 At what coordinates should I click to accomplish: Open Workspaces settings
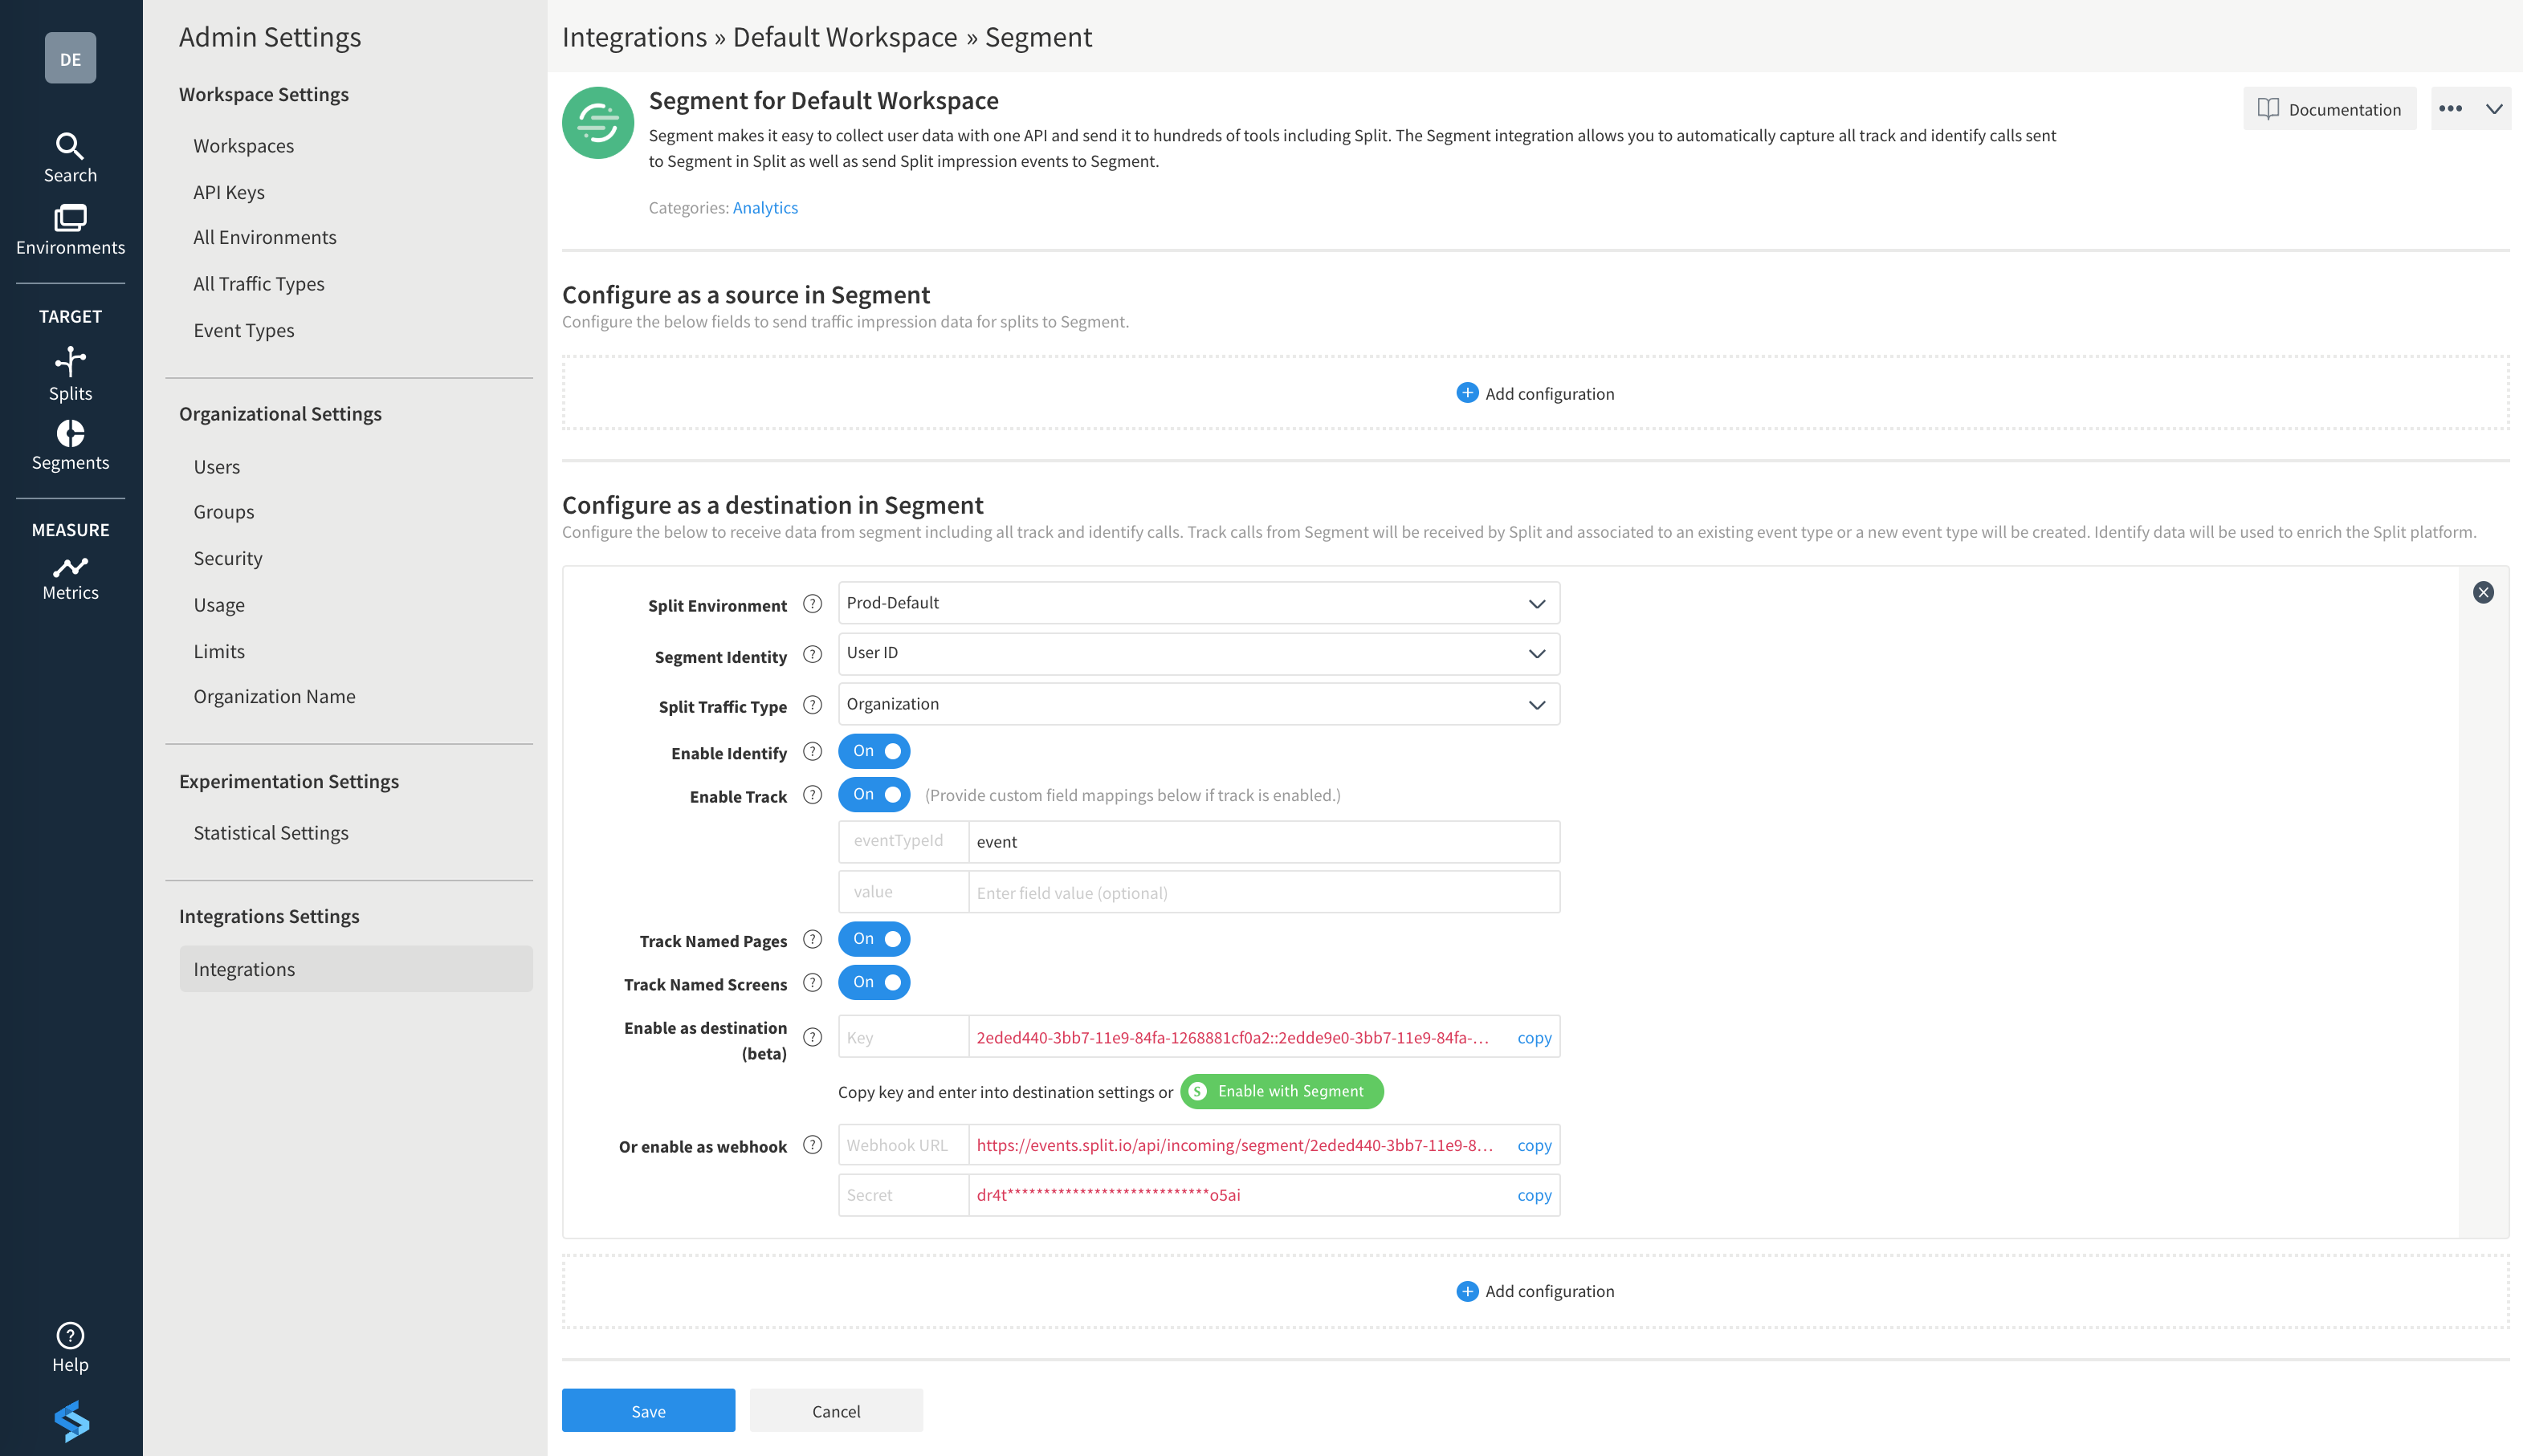[243, 146]
